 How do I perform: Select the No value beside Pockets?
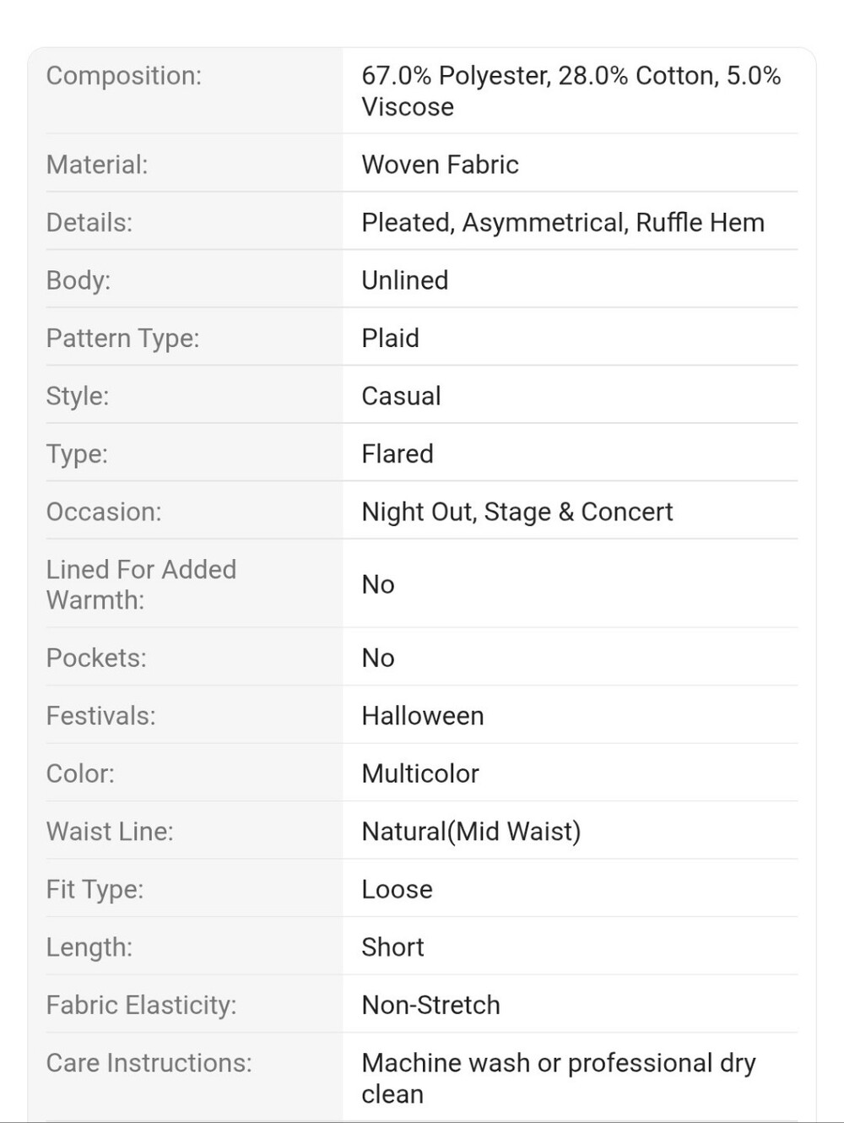click(378, 658)
